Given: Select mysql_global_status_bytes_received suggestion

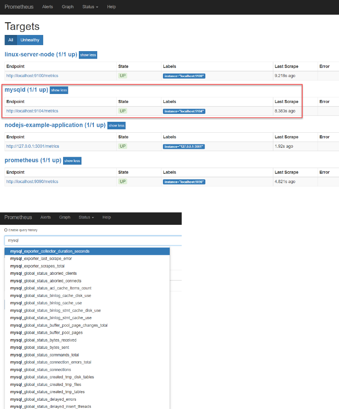Looking at the screenshot, I should [x=87, y=340].
